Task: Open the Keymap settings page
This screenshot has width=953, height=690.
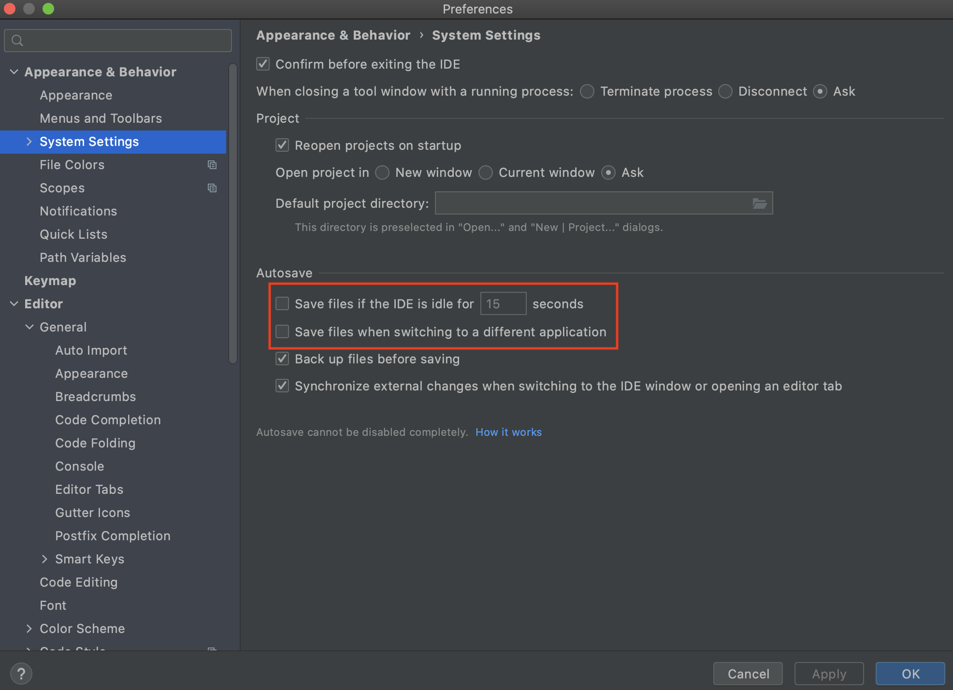Action: point(50,281)
